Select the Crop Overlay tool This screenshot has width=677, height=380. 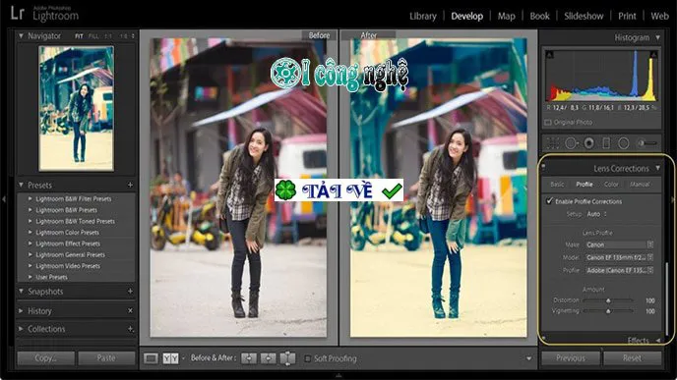coord(553,142)
